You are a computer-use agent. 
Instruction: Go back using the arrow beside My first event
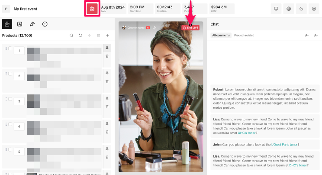point(6,9)
